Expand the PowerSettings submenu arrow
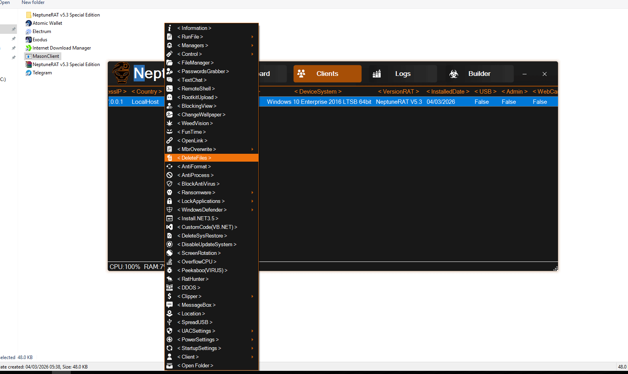The image size is (628, 374). 252,339
